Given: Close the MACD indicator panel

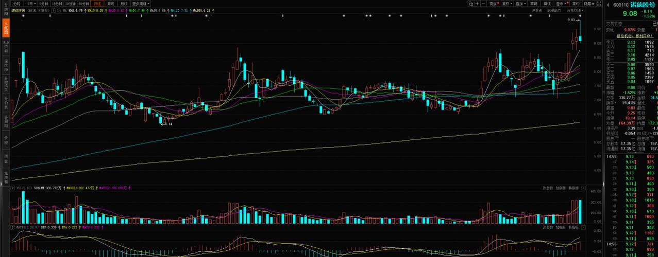Looking at the screenshot, I should click(583, 227).
